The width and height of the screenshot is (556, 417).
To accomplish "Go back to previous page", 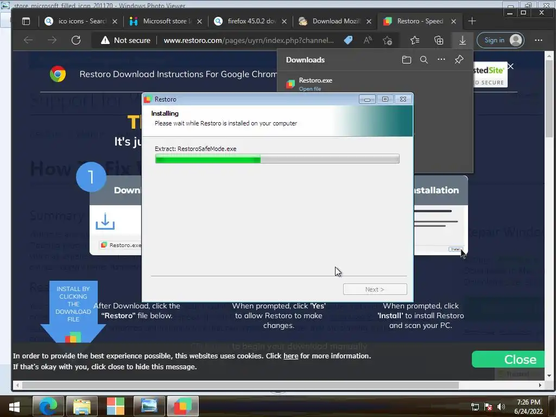I will pos(28,40).
